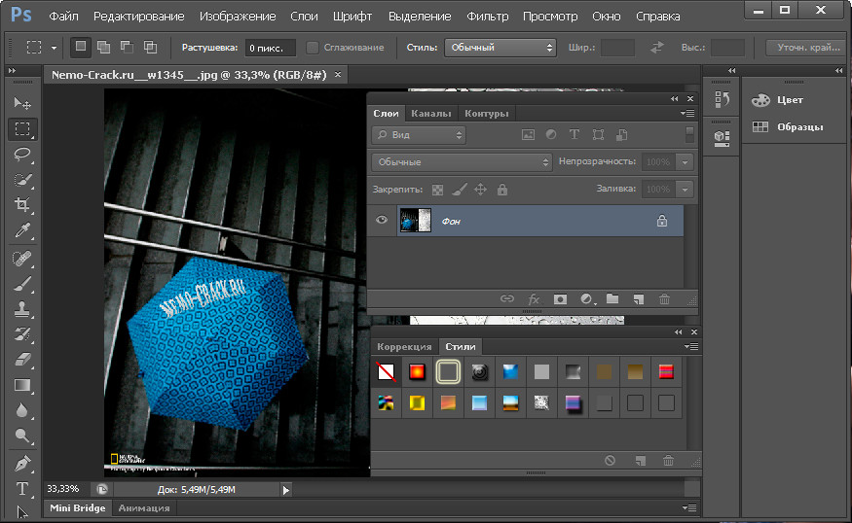Delete layer with trash icon
Viewport: 852px width, 523px height.
pos(664,299)
